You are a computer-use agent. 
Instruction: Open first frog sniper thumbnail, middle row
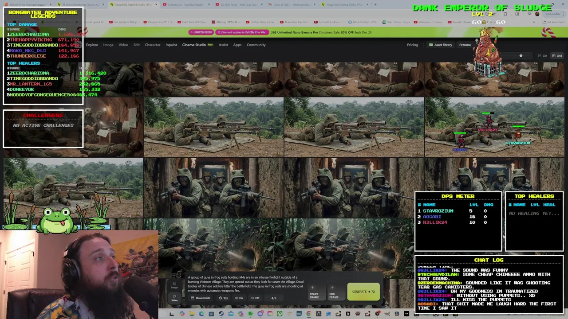213,127
